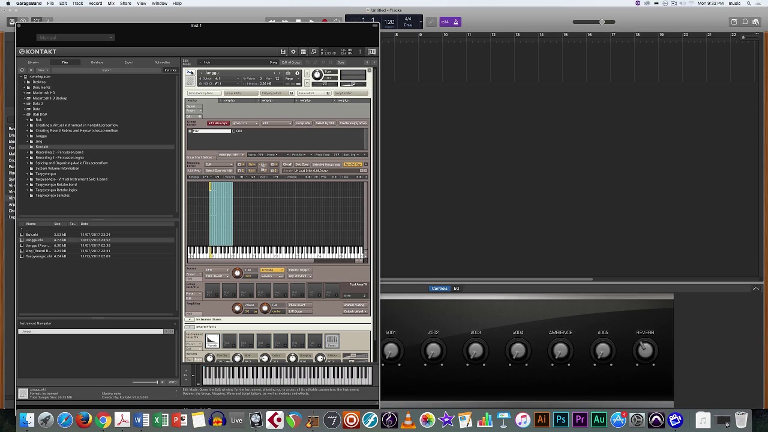Click the camera snapshot icon in instrument header

coord(288,73)
